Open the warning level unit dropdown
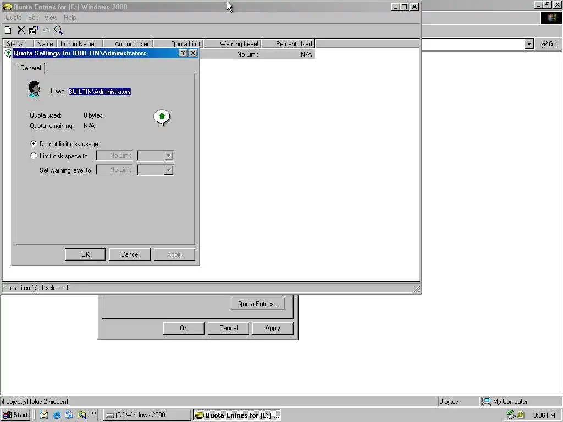This screenshot has height=422, width=563. [x=168, y=170]
